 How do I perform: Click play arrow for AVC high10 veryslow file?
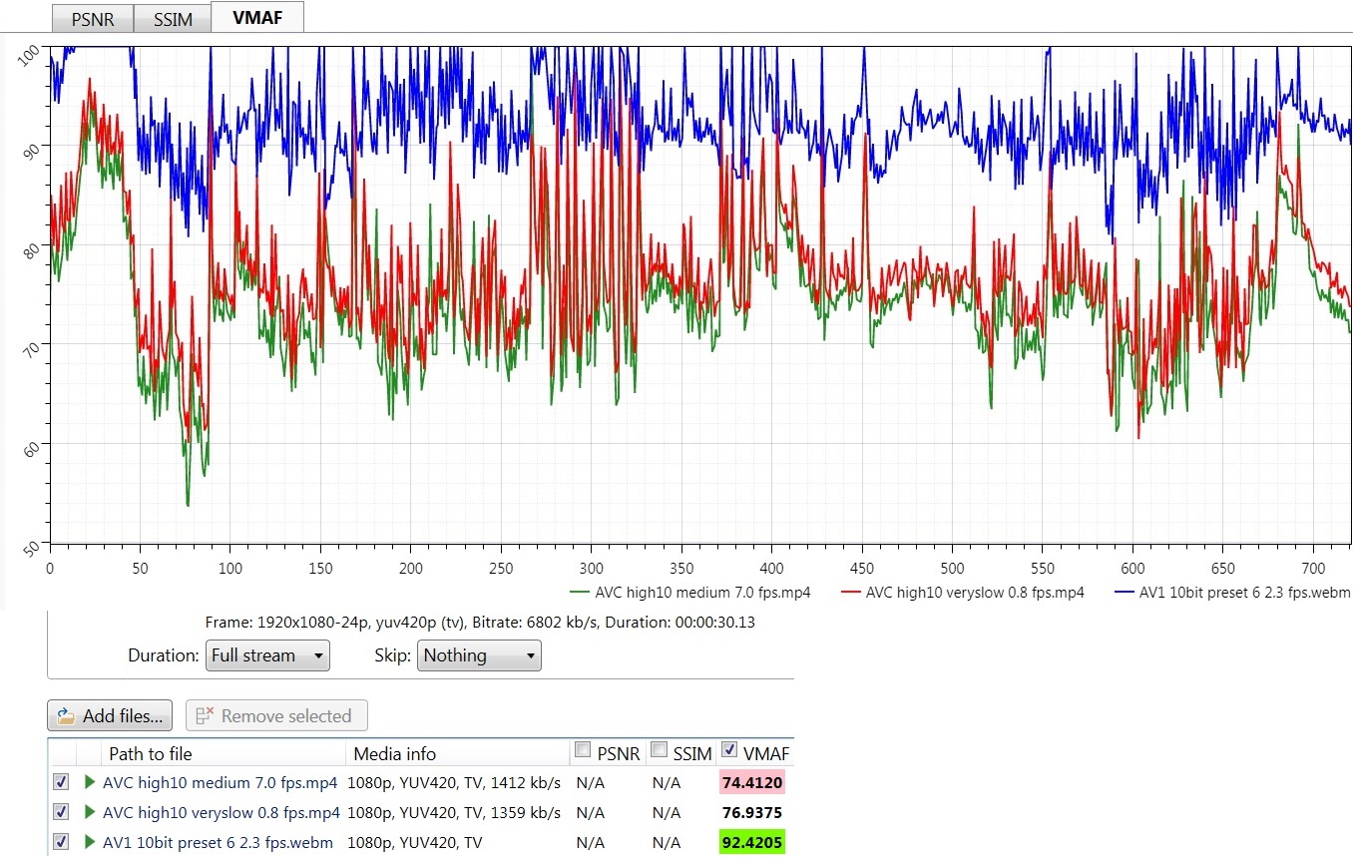91,812
